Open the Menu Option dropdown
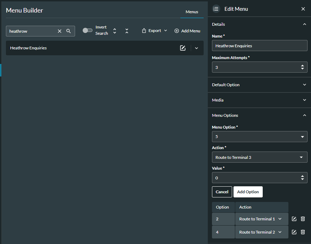 point(259,137)
